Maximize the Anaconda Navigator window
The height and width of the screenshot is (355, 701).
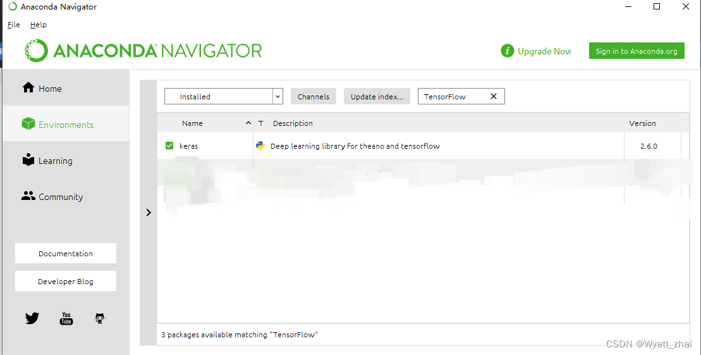coord(657,6)
